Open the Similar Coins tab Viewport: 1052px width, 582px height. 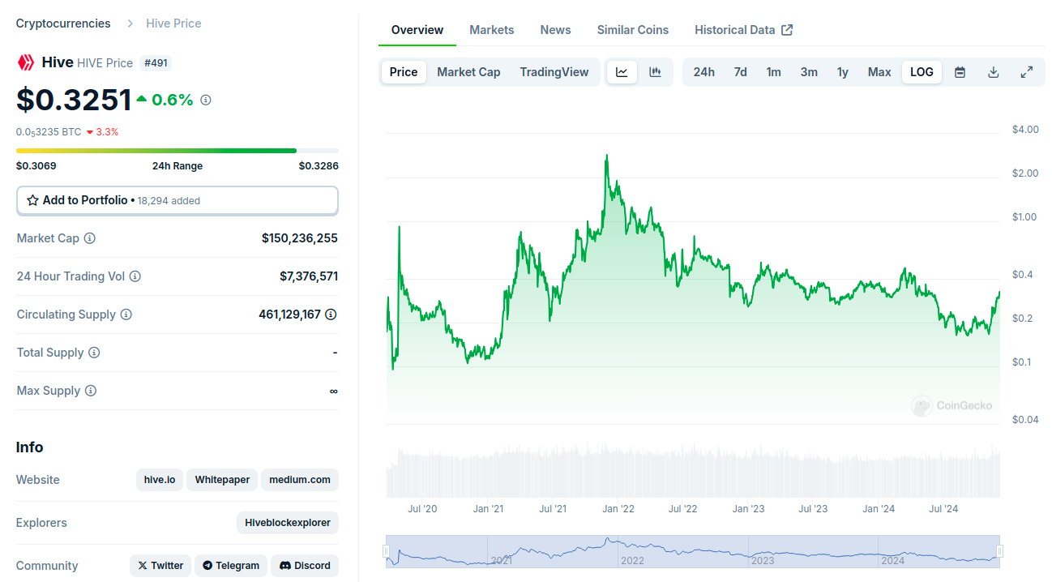[633, 30]
